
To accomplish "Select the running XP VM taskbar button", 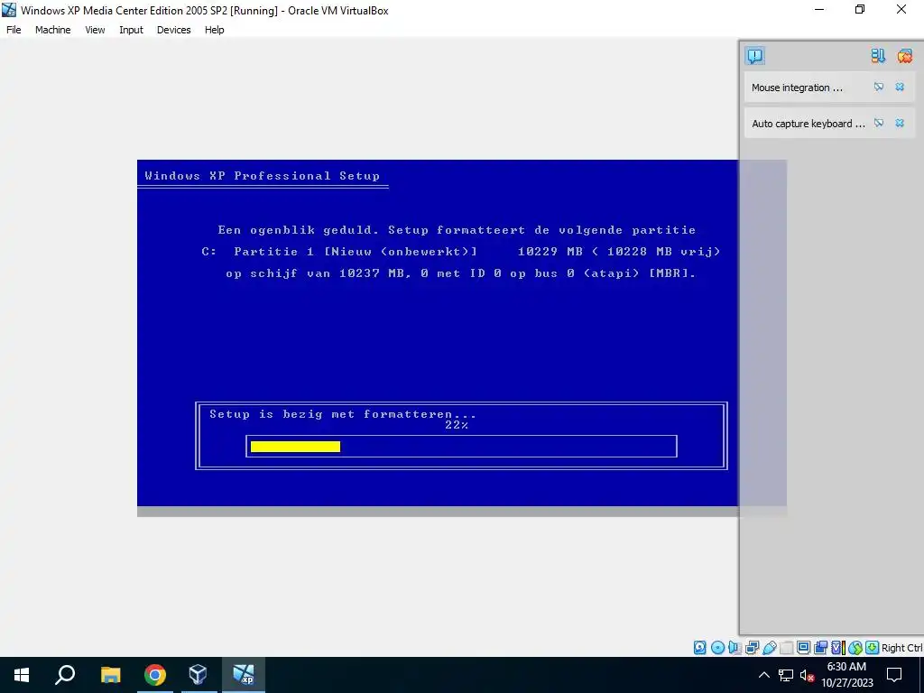I will [244, 675].
